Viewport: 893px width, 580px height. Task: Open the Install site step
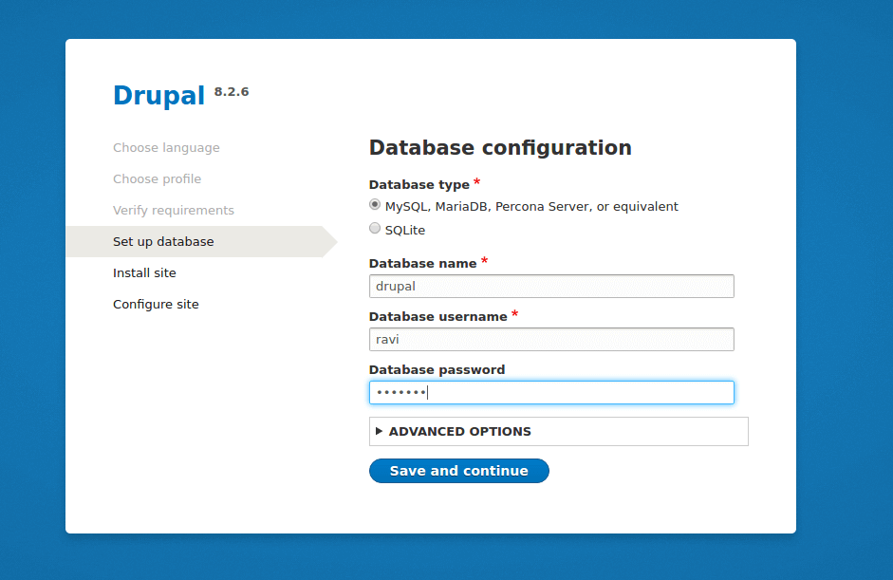pyautogui.click(x=144, y=272)
